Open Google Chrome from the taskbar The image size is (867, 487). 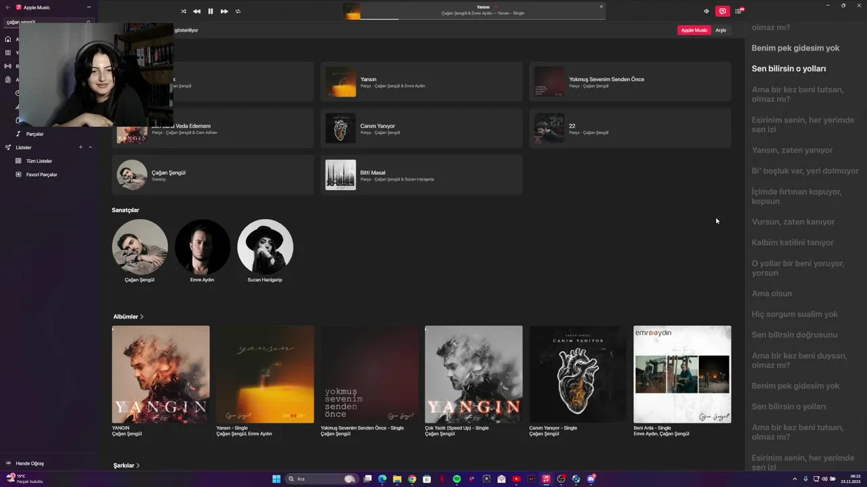[412, 479]
